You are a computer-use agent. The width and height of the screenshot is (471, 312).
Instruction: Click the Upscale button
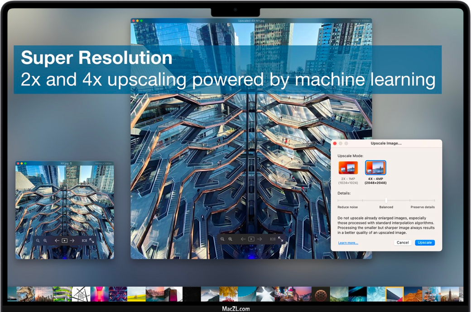pos(424,243)
